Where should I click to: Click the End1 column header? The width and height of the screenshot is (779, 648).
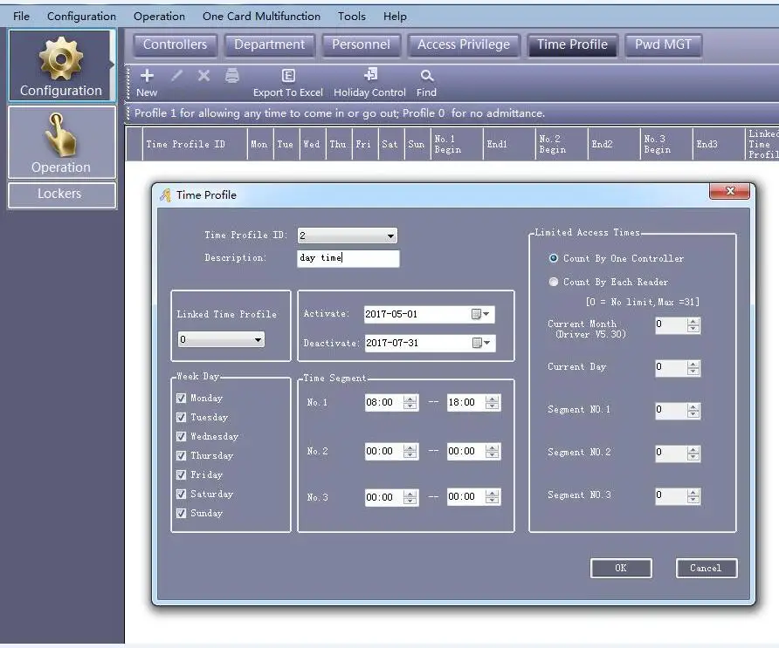pyautogui.click(x=509, y=145)
